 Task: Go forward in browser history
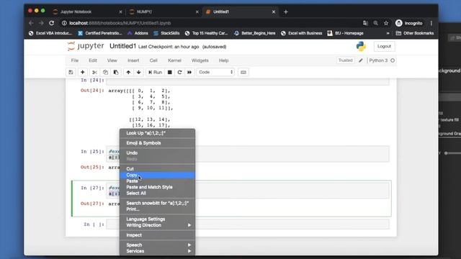coord(41,23)
